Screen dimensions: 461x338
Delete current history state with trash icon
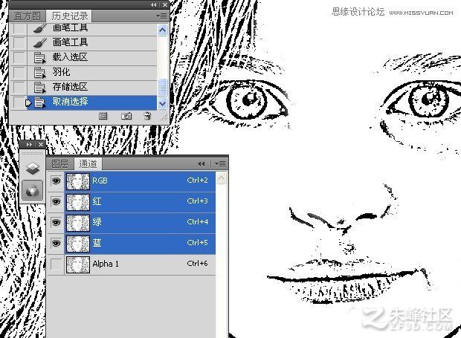(147, 117)
